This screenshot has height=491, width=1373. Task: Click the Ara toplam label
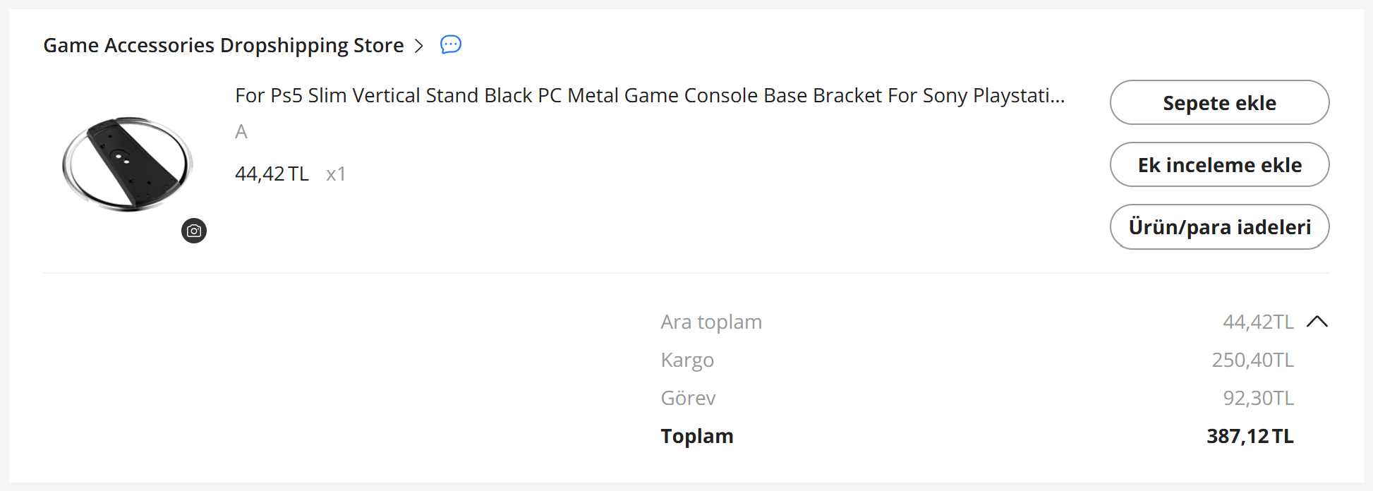(711, 322)
